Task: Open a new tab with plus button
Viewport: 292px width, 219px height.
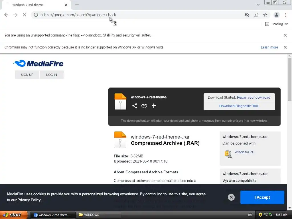Action: coord(77,5)
